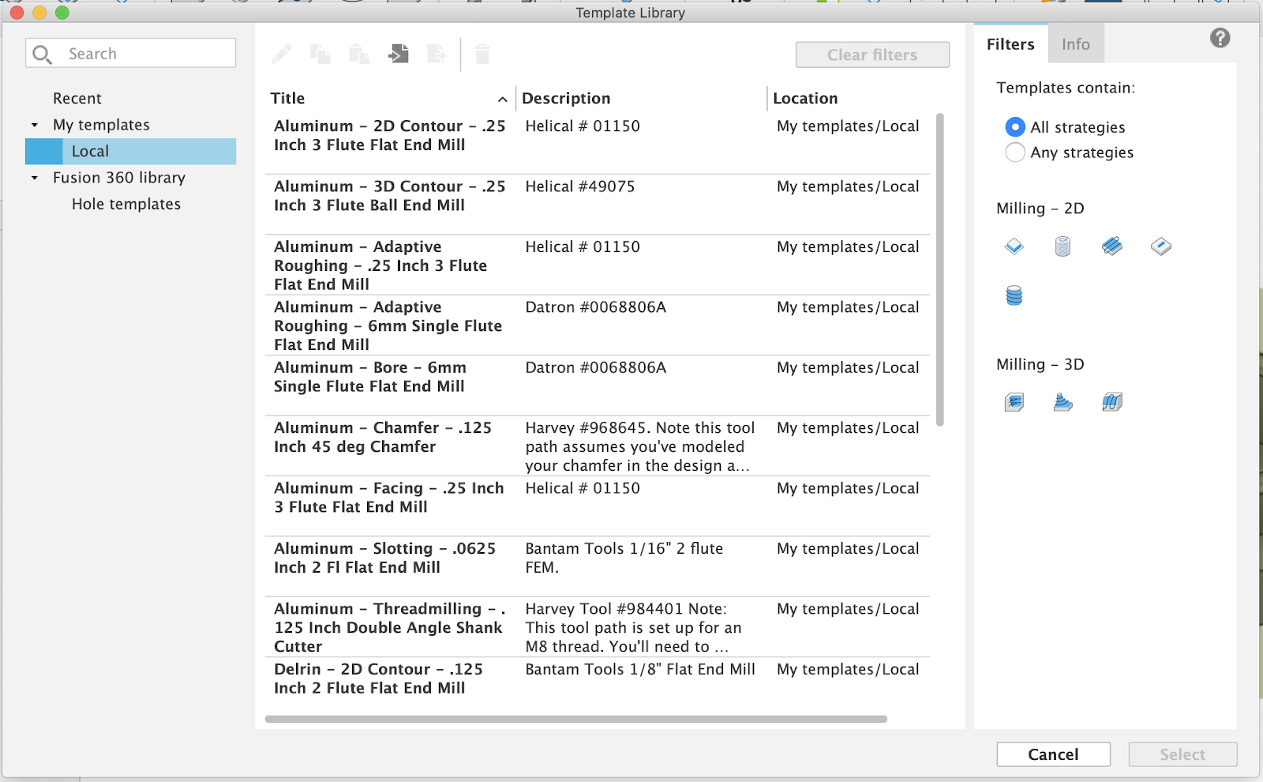Select the Aluminum – Slotting template row

(x=598, y=566)
